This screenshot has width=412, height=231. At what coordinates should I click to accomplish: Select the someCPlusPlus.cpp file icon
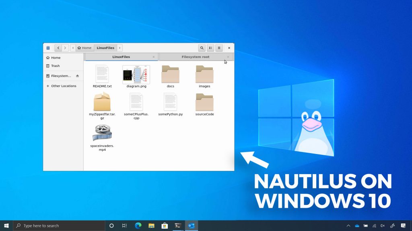pyautogui.click(x=136, y=102)
